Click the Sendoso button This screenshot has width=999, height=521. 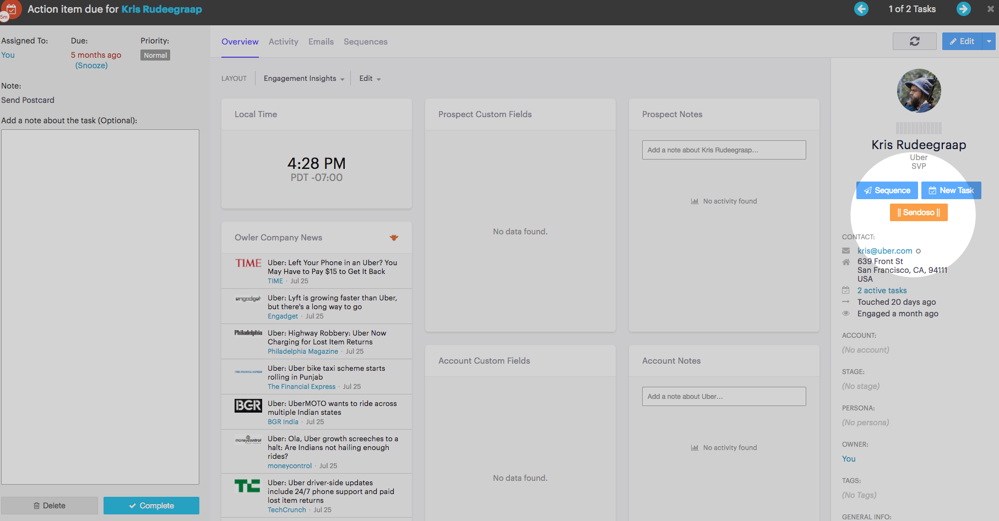919,212
